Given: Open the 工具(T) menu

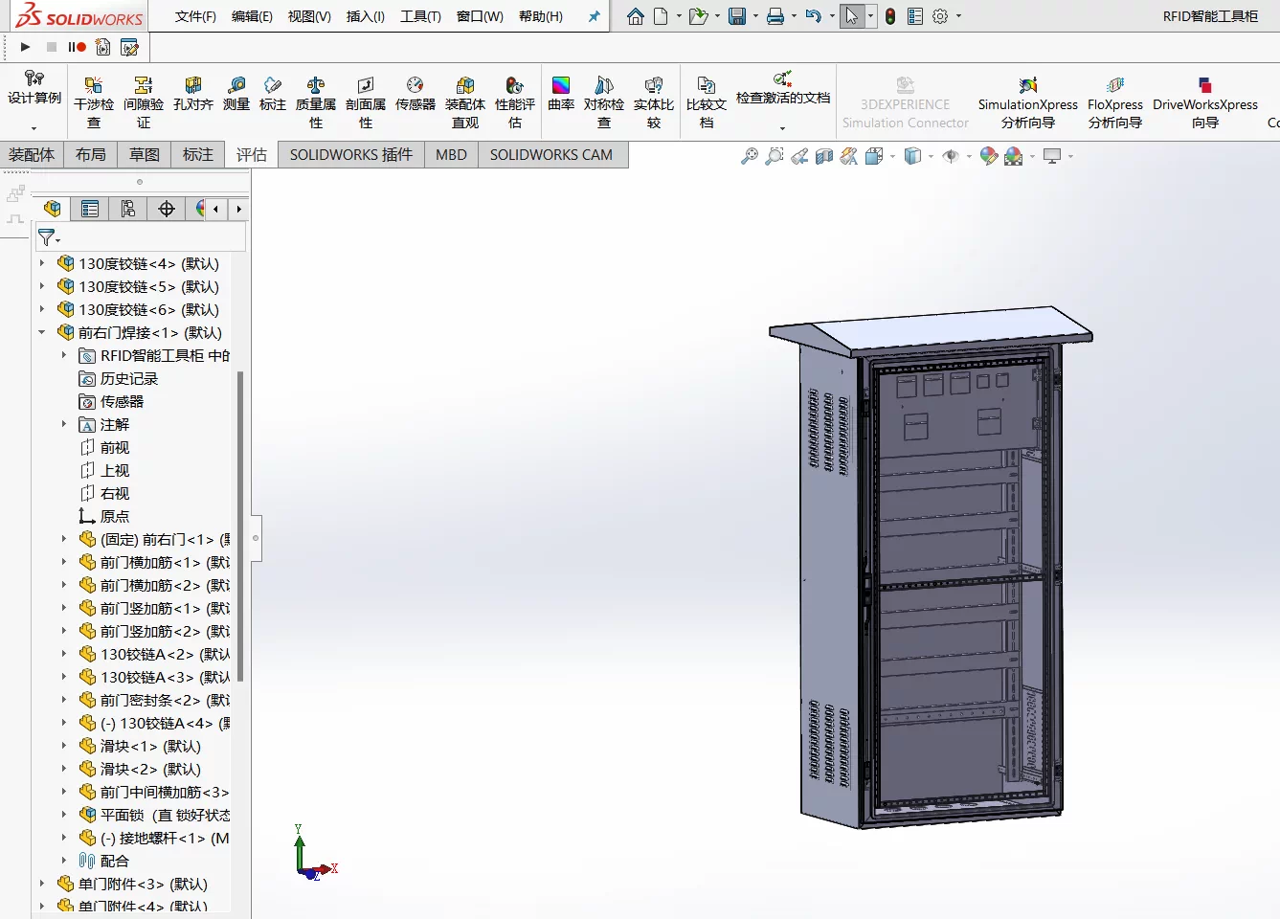Looking at the screenshot, I should coord(420,16).
